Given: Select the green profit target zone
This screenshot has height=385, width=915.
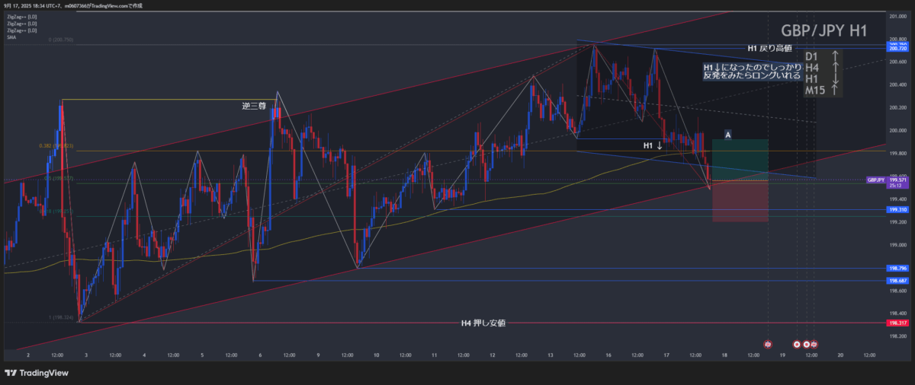Looking at the screenshot, I should [740, 160].
